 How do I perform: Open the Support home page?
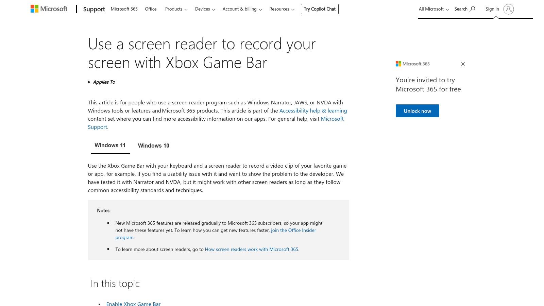(x=94, y=9)
